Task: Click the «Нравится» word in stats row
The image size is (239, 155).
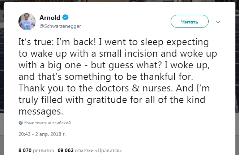Action: pyautogui.click(x=108, y=150)
